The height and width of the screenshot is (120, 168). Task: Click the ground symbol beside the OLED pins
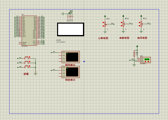pyautogui.click(x=63, y=14)
